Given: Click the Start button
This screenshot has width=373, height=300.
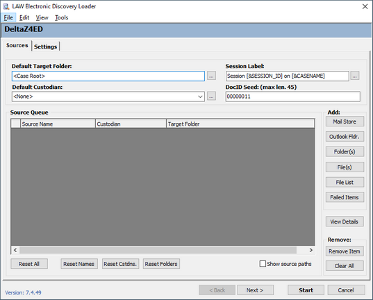Looking at the screenshot, I should pos(306,290).
